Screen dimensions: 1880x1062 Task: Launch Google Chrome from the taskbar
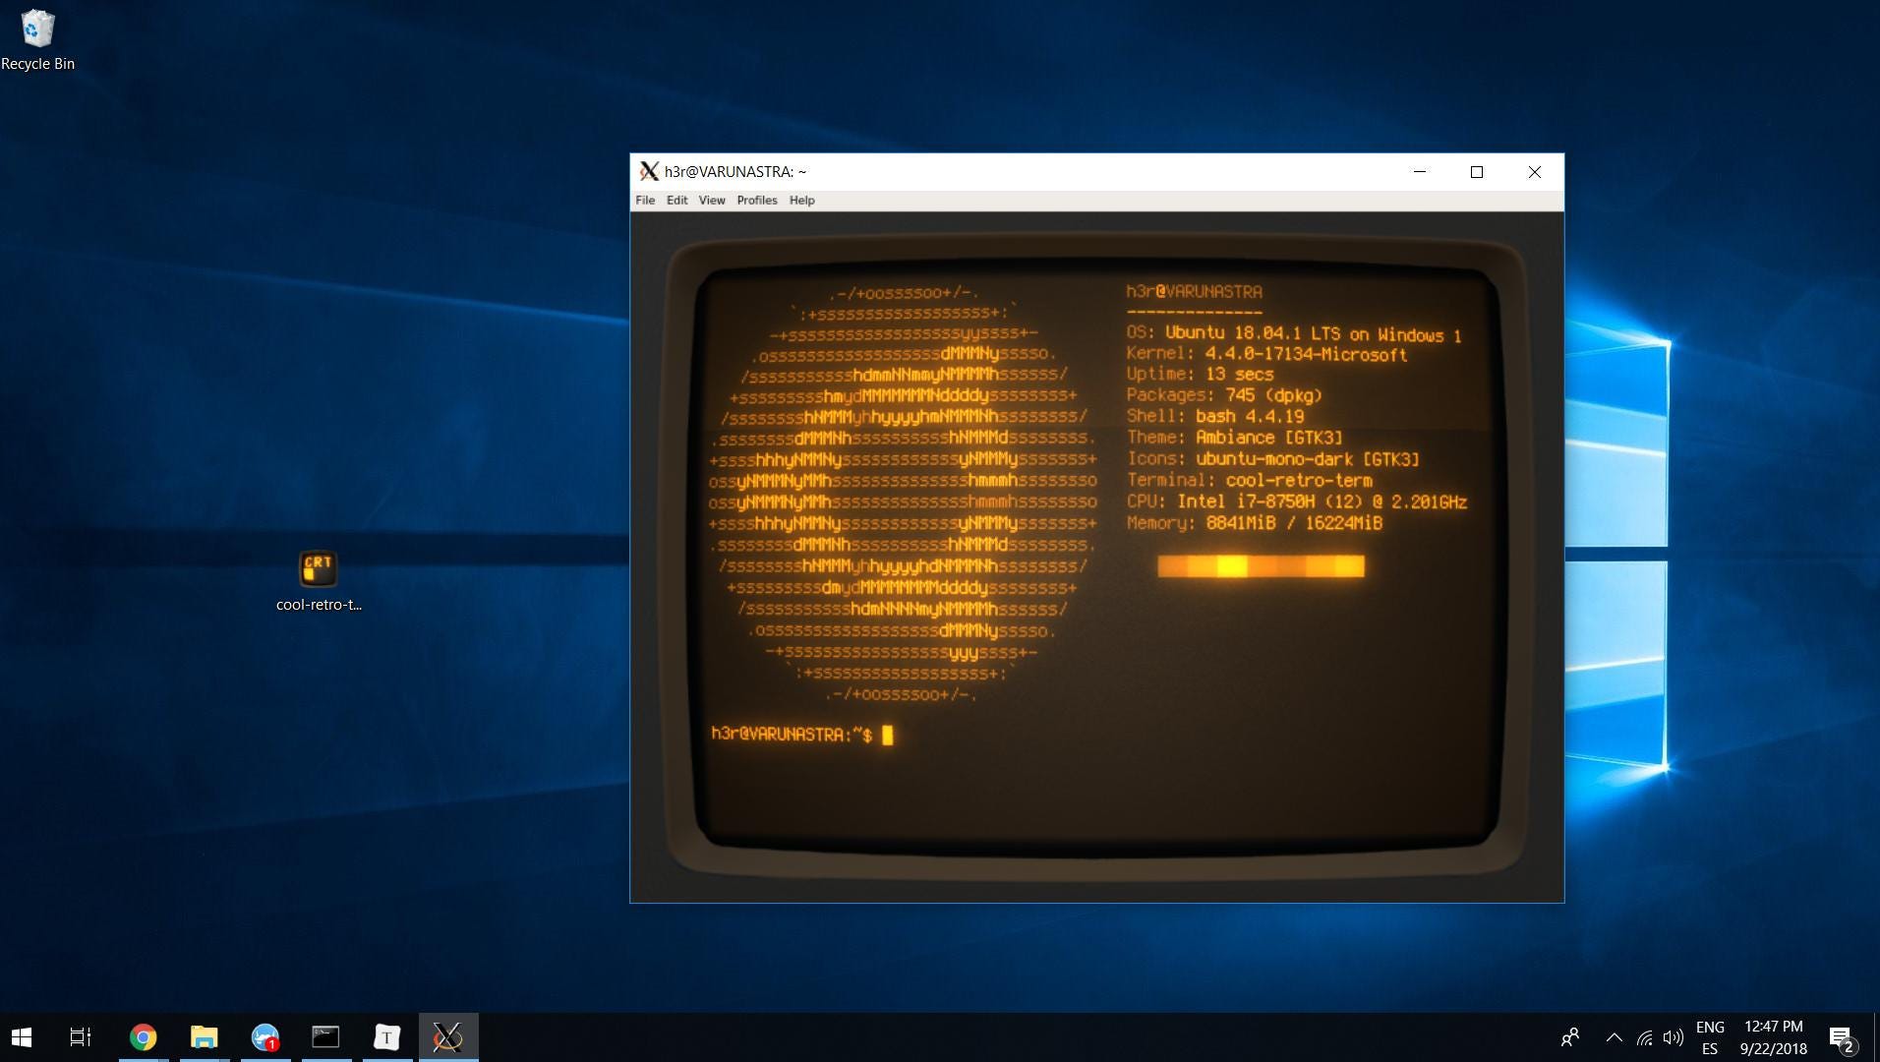point(142,1036)
